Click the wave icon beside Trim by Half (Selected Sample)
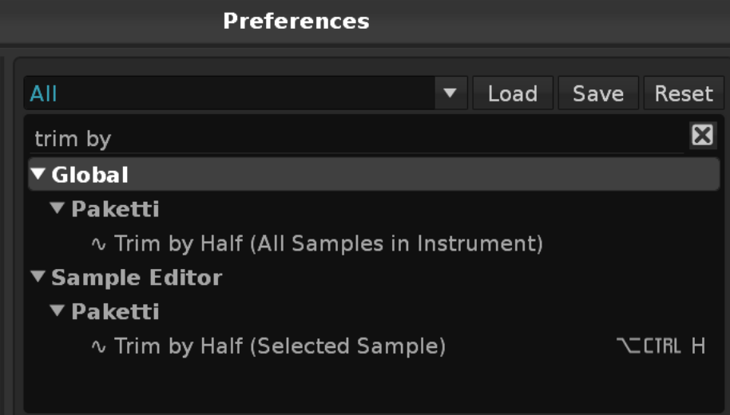 [x=99, y=346]
